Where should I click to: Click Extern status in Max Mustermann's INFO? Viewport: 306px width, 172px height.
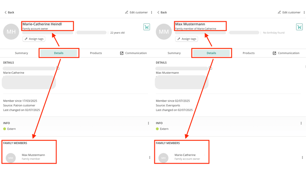pos(162,129)
